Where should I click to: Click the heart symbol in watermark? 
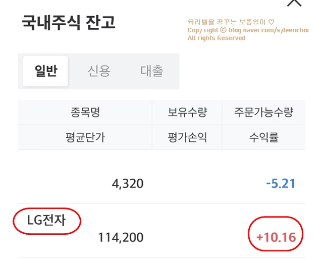coord(271,22)
